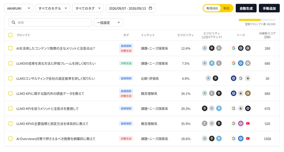Sort by インテント column header

point(148,35)
